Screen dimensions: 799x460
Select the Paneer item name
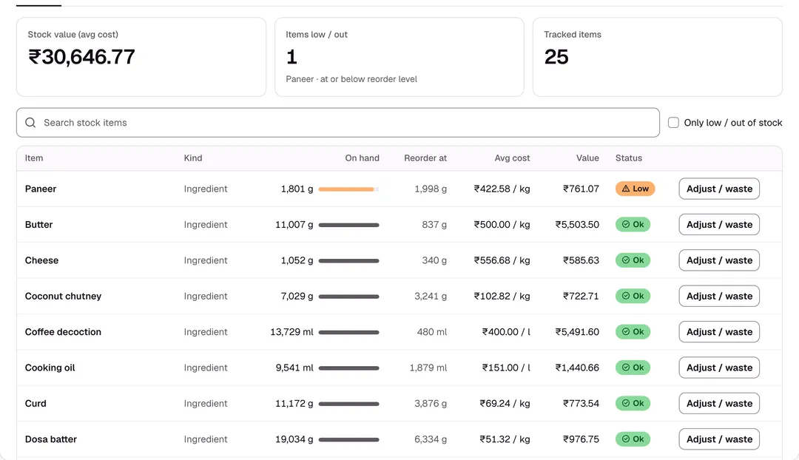(41, 189)
